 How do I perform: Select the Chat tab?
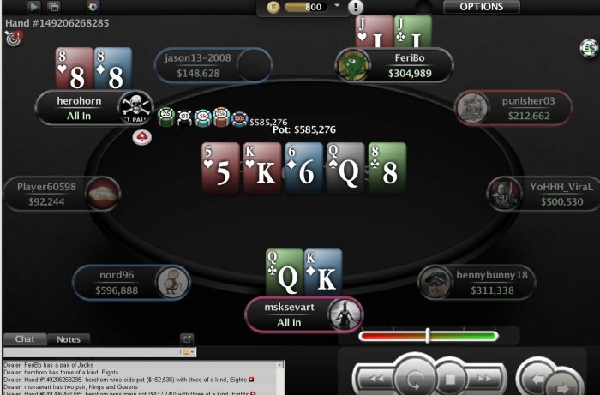click(25, 338)
